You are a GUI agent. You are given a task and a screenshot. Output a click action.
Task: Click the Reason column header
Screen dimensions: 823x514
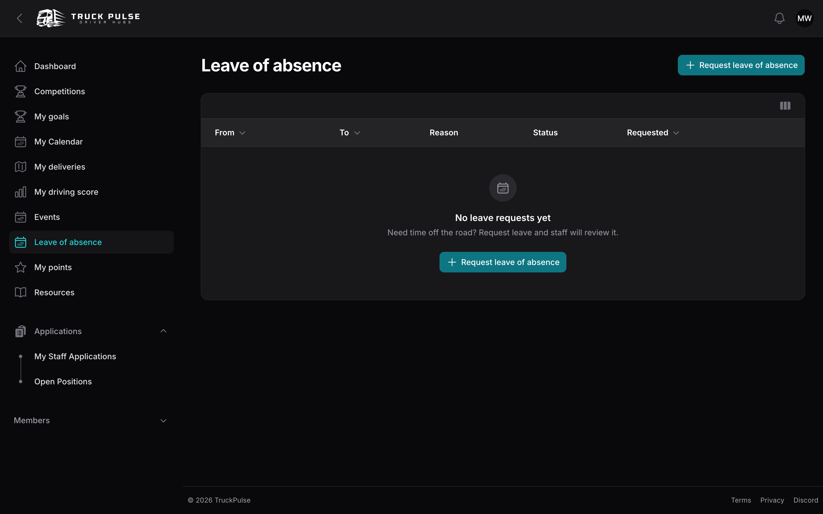(444, 132)
